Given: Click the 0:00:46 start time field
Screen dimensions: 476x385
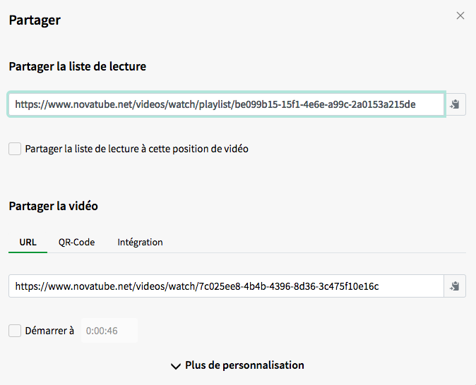Looking at the screenshot, I should click(x=109, y=330).
